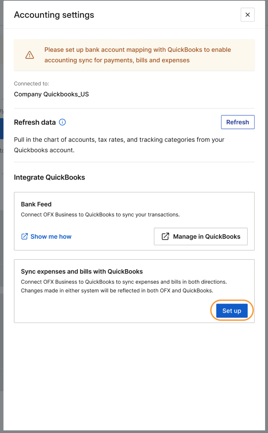Click the "Connected to:" label
This screenshot has width=268, height=433.
coord(31,83)
